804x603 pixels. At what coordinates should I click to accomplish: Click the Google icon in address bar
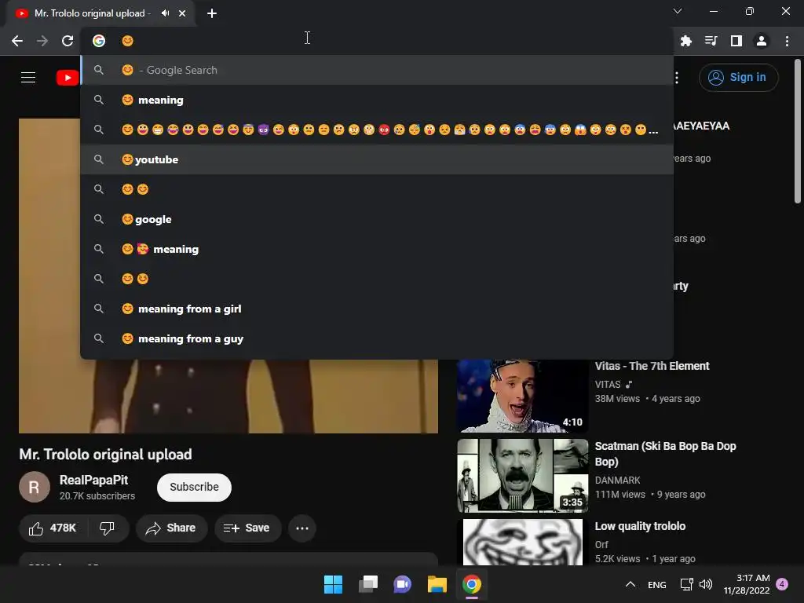point(99,41)
